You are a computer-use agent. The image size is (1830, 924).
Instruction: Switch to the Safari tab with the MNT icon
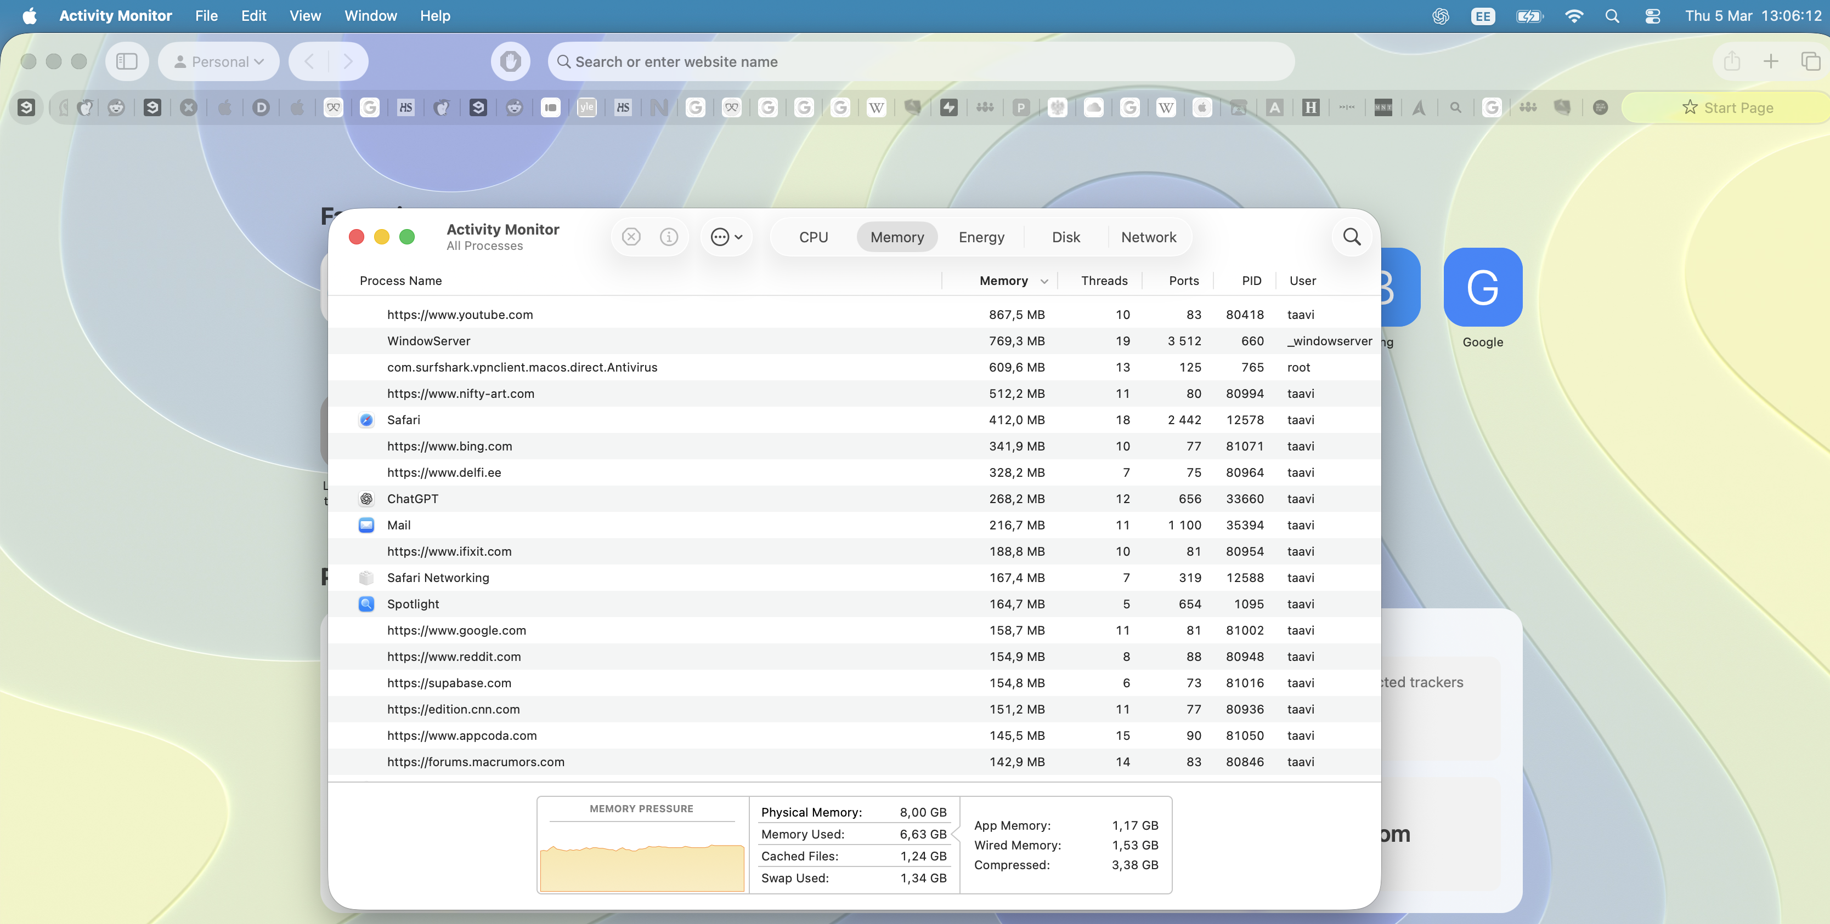point(1383,107)
